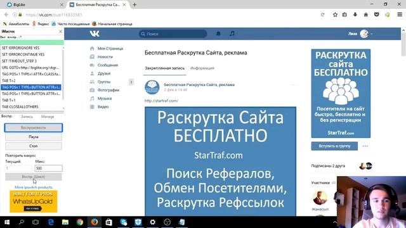Open Task View on taskbar
Screen dimensions: 406x228
pyautogui.click(x=36, y=222)
